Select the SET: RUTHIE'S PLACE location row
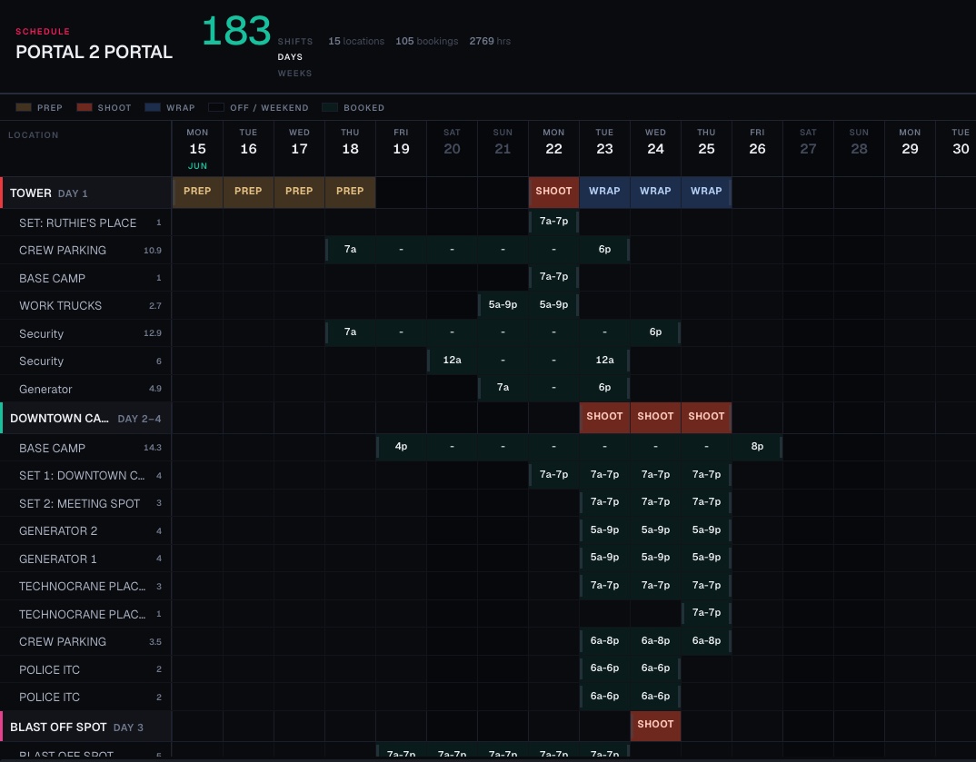 86,223
